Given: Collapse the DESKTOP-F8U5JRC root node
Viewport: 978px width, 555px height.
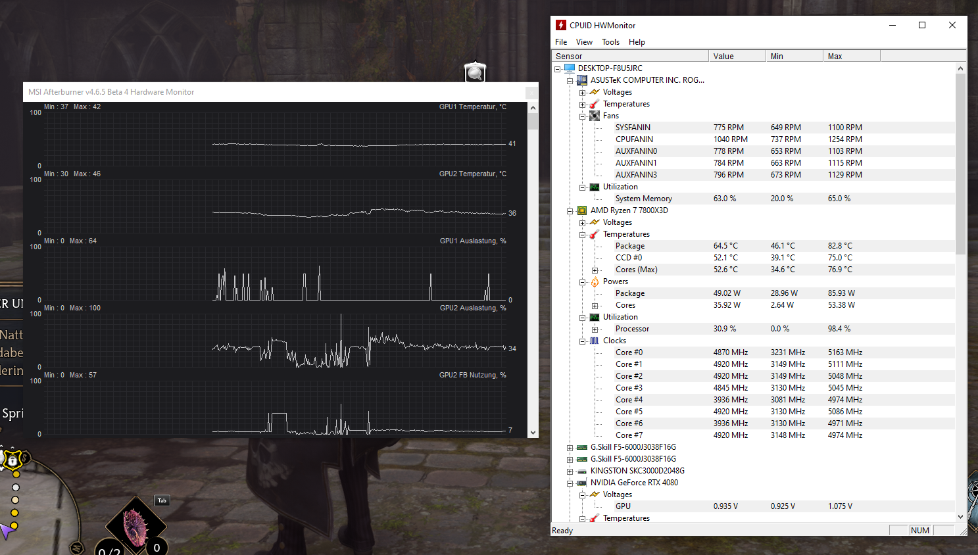Looking at the screenshot, I should [558, 68].
